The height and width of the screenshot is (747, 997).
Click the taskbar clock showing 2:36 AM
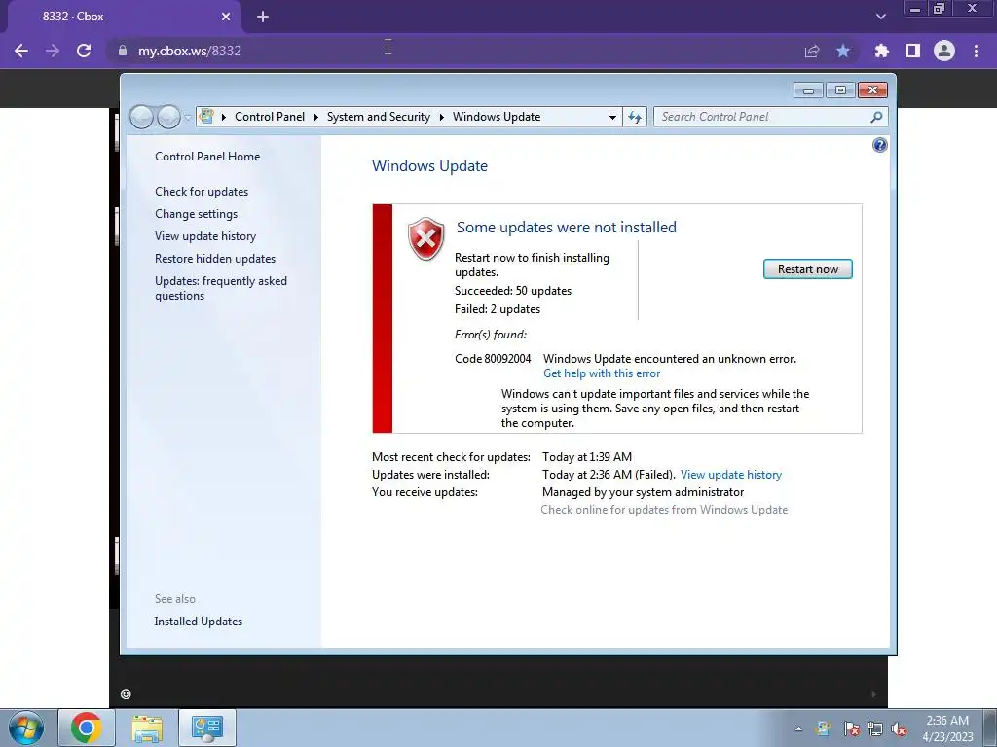(x=947, y=729)
